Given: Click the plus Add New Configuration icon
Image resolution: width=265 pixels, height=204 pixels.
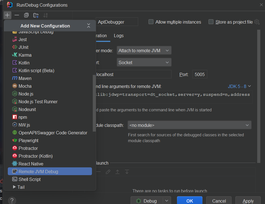Looking at the screenshot, I should coord(7,15).
